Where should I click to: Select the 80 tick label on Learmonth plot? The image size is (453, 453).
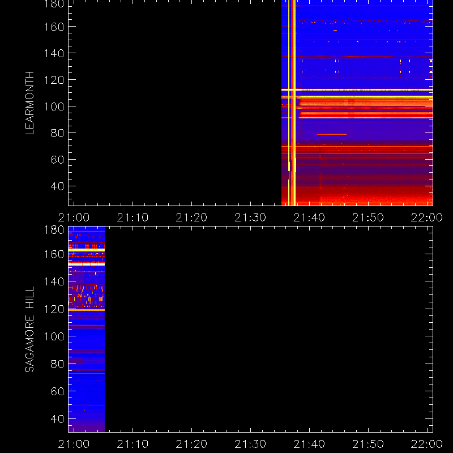(x=57, y=133)
